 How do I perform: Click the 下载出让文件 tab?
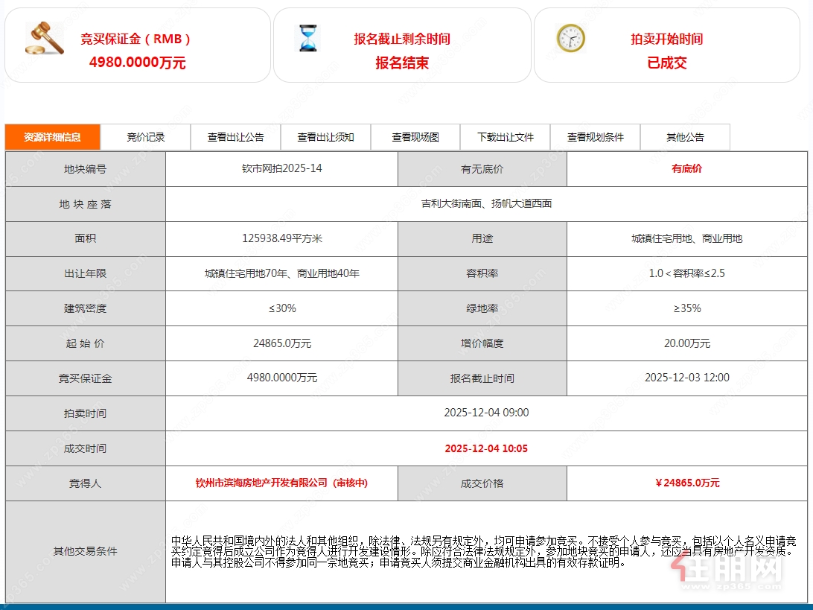click(x=505, y=137)
